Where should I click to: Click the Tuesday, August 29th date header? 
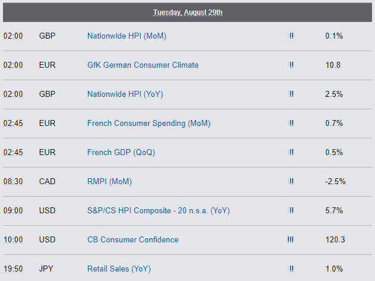coord(187,12)
